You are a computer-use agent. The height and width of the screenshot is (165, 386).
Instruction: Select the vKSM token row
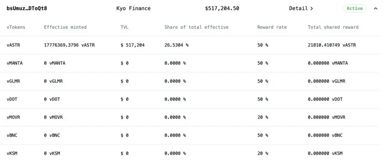tap(190, 153)
